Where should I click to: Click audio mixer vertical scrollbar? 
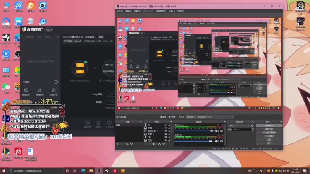(225, 135)
